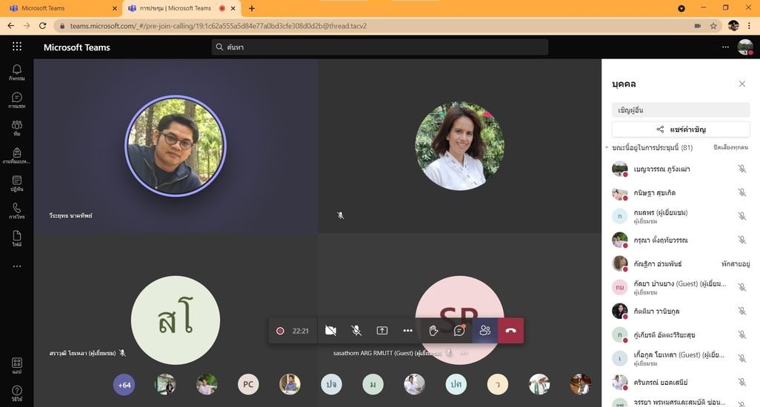Image resolution: width=760 pixels, height=407 pixels.
Task: Open more actions menu in call toolbar
Action: point(407,331)
